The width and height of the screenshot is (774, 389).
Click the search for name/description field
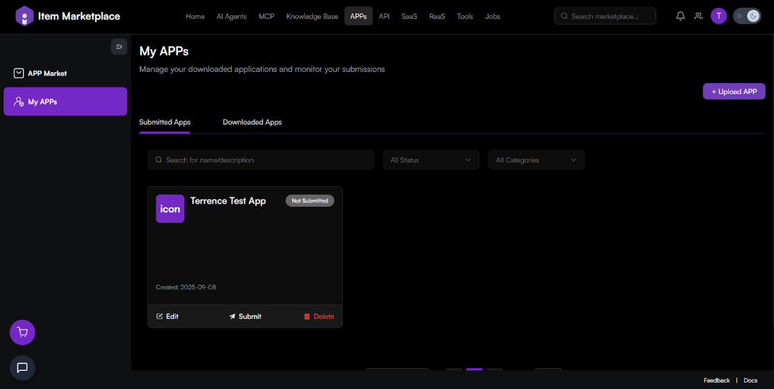[261, 160]
